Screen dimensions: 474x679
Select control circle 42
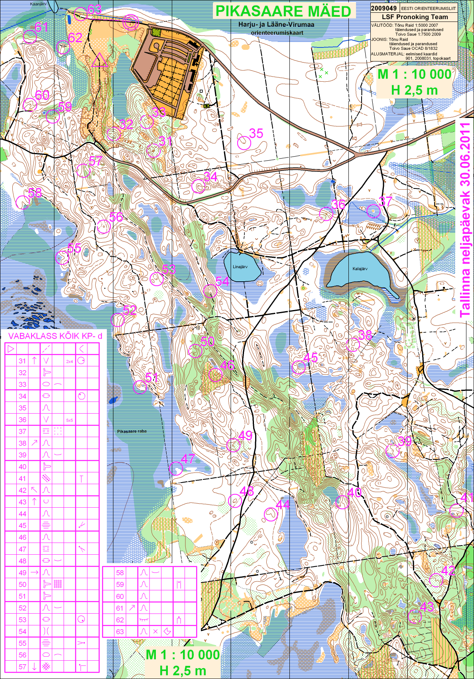pos(436,580)
